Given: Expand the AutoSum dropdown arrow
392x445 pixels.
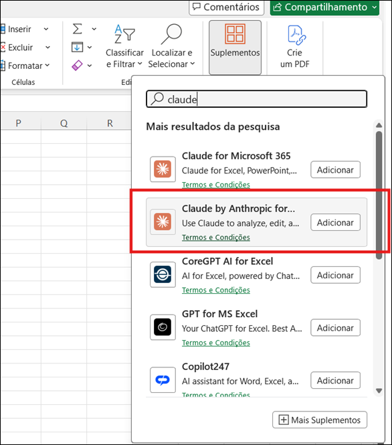Looking at the screenshot, I should click(94, 29).
